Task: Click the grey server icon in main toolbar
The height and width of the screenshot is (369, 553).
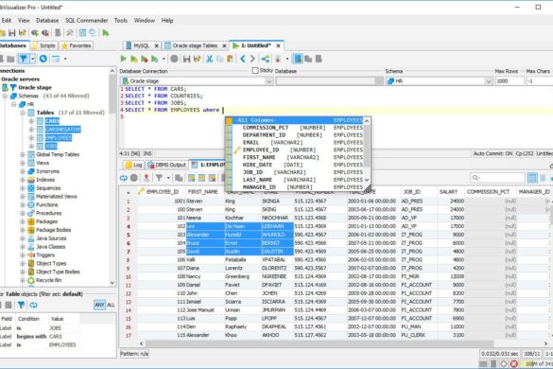Action: 58,33
